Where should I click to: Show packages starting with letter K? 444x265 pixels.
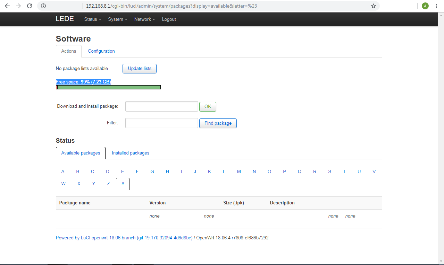[210, 172]
